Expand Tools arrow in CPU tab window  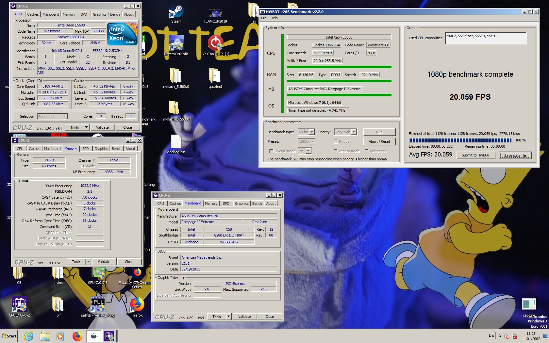tap(86, 127)
